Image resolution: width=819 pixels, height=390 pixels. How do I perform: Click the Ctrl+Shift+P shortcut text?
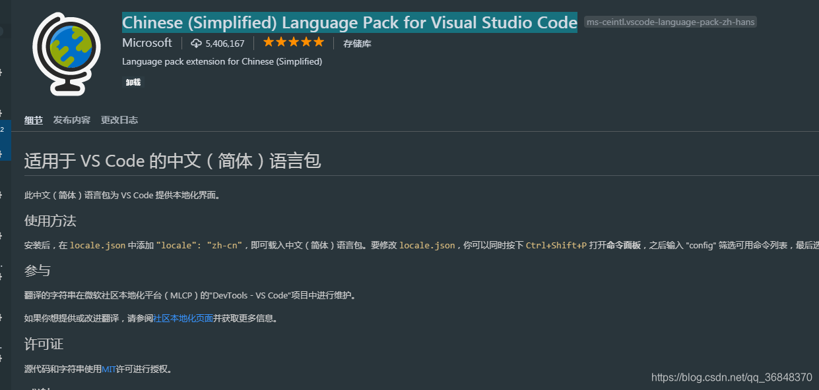pyautogui.click(x=556, y=245)
